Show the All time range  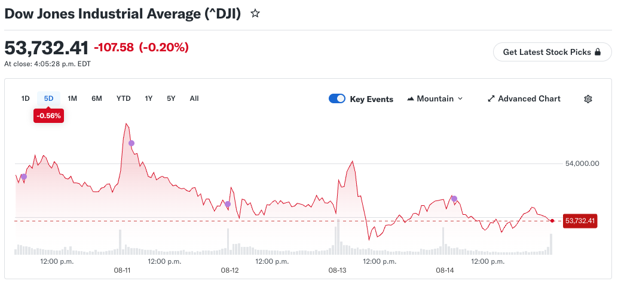[x=194, y=98]
